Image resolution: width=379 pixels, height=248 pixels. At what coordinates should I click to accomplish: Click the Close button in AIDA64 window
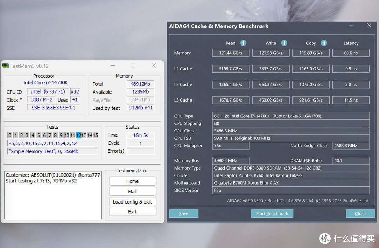(x=360, y=214)
